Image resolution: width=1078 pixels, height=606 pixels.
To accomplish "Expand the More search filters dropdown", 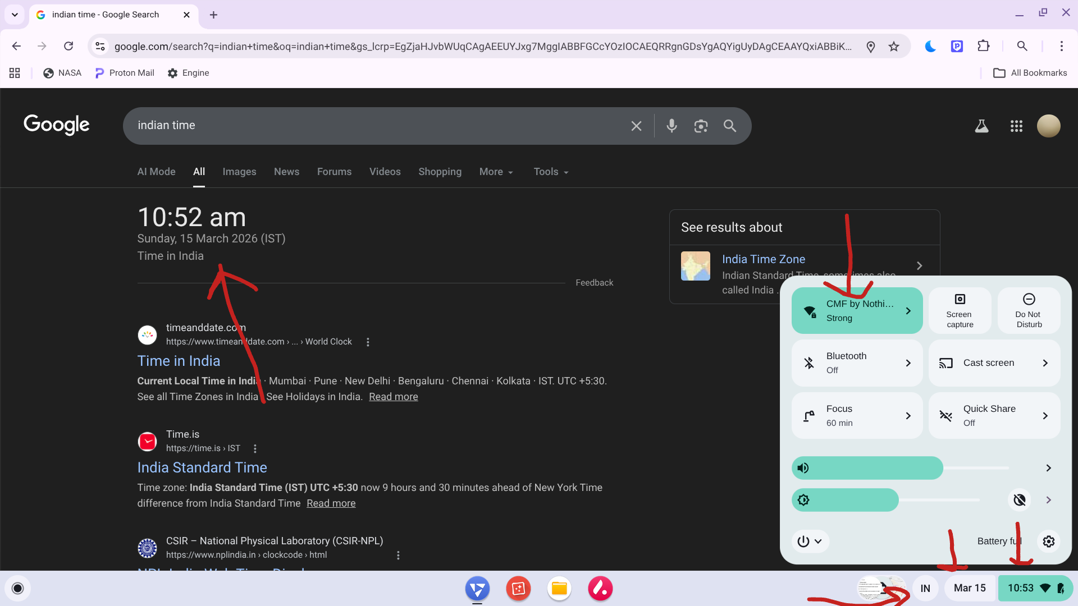I will pos(496,172).
